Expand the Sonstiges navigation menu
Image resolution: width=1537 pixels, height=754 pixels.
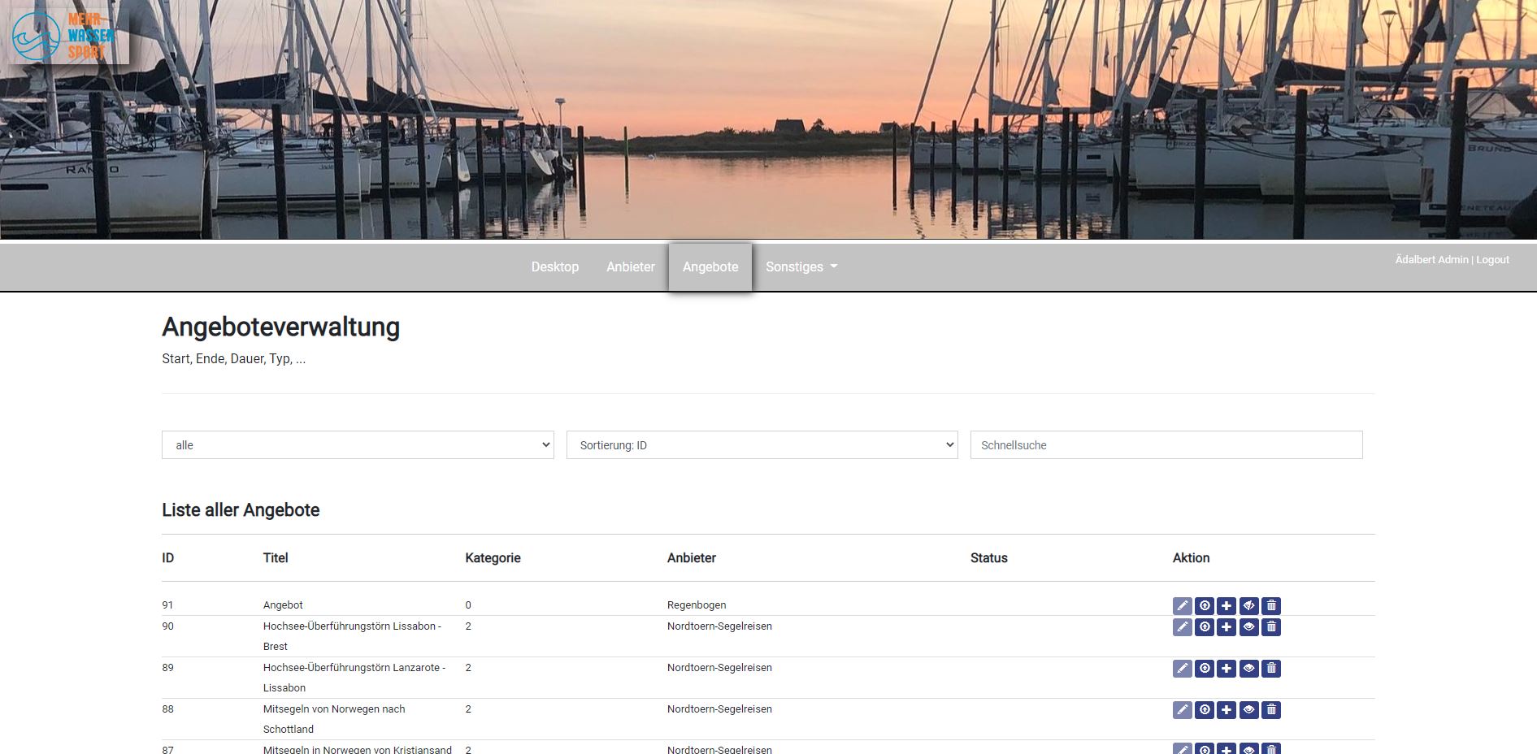[x=801, y=267]
